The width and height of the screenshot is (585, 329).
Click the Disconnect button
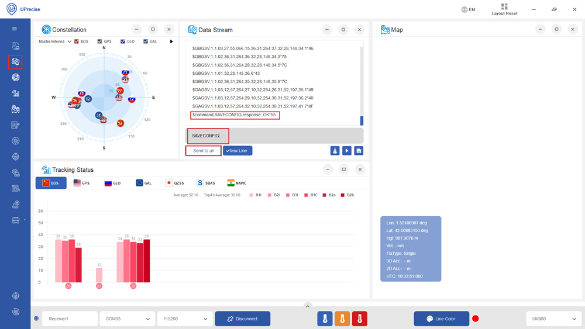pos(242,319)
